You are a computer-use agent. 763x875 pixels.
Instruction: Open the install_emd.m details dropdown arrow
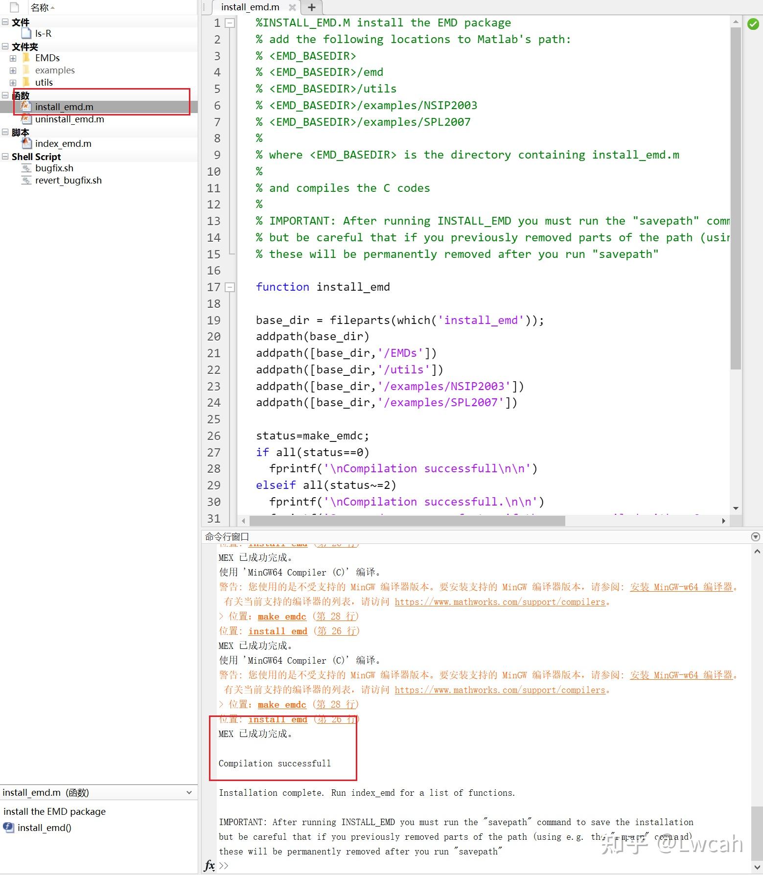click(189, 792)
